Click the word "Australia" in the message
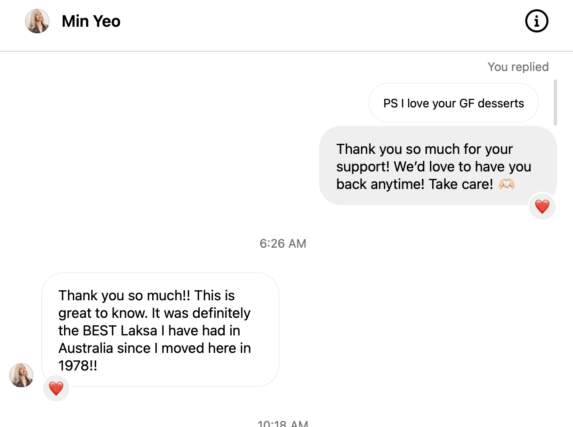 point(86,348)
